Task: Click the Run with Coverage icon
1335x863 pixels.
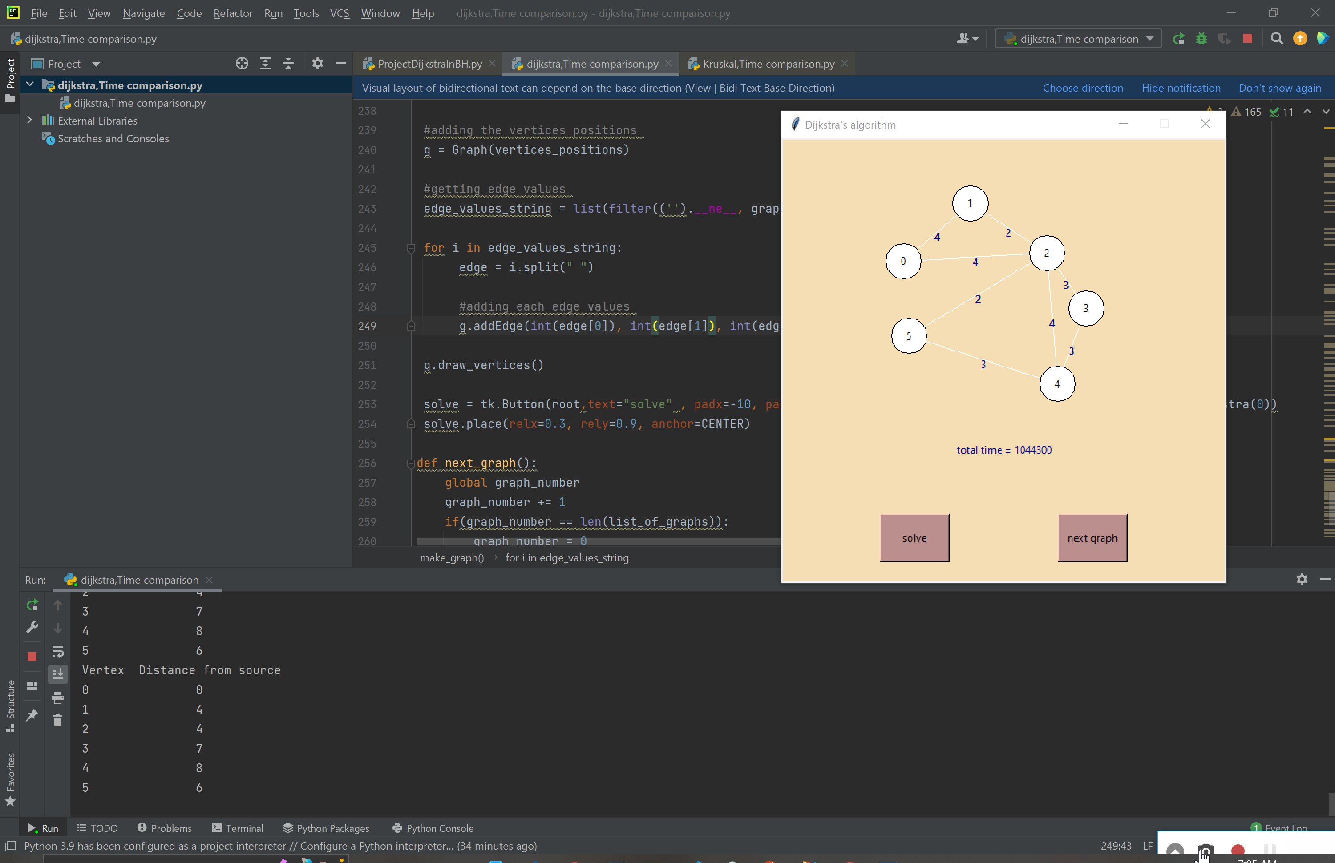Action: coord(1224,39)
